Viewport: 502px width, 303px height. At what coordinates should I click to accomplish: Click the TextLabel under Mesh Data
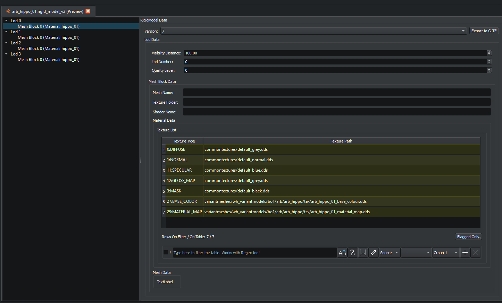[x=165, y=282]
